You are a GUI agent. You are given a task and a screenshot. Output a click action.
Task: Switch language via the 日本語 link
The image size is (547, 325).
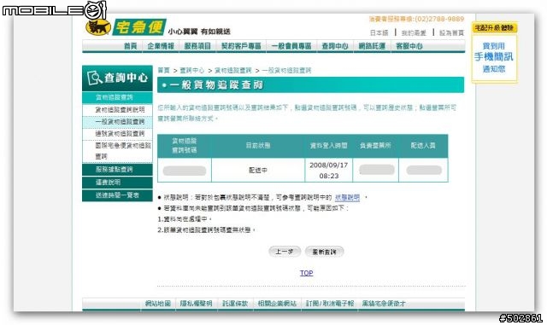pos(379,32)
